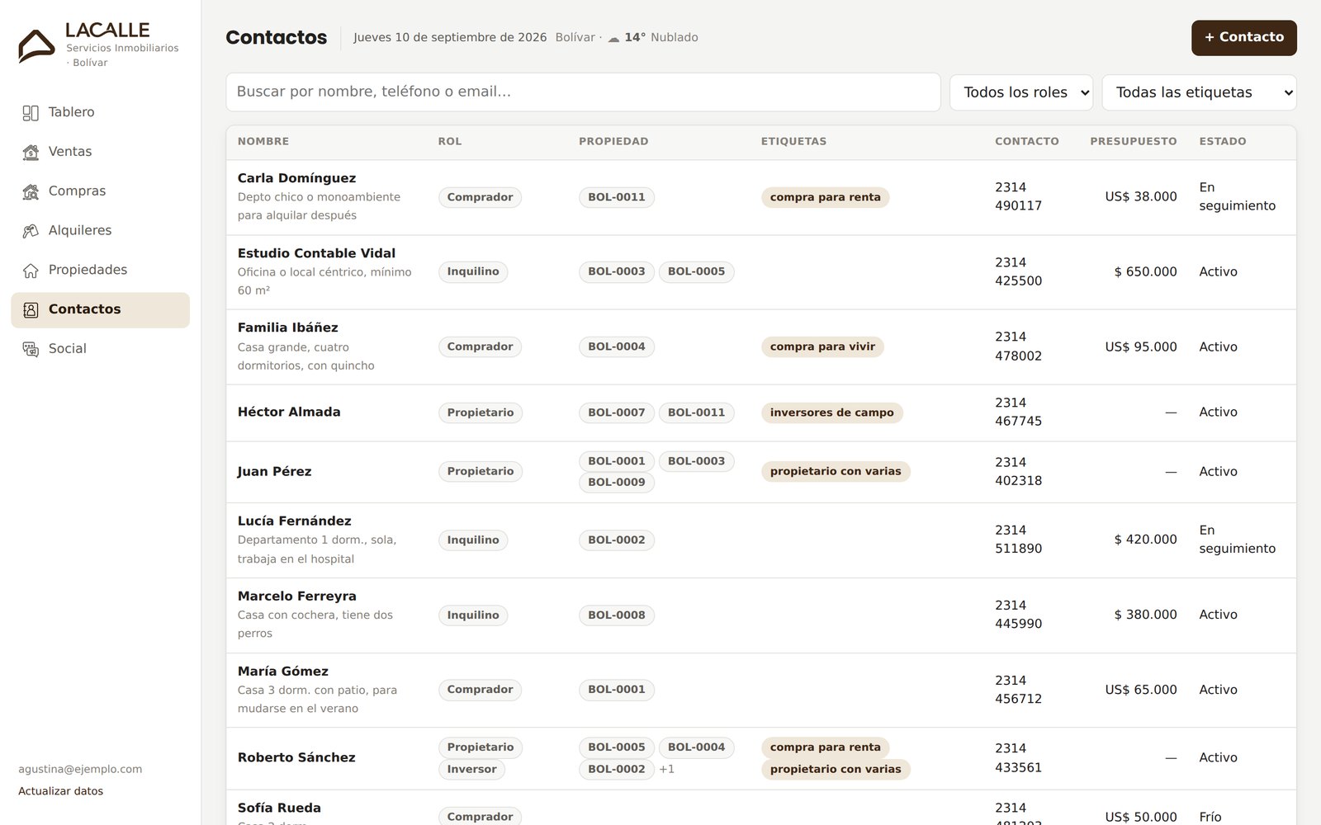The width and height of the screenshot is (1321, 825).
Task: Click the Lacalle house logo icon
Action: pos(36,46)
